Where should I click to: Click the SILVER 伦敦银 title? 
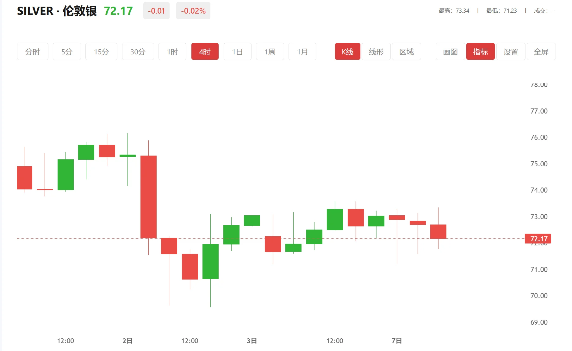[x=56, y=10]
